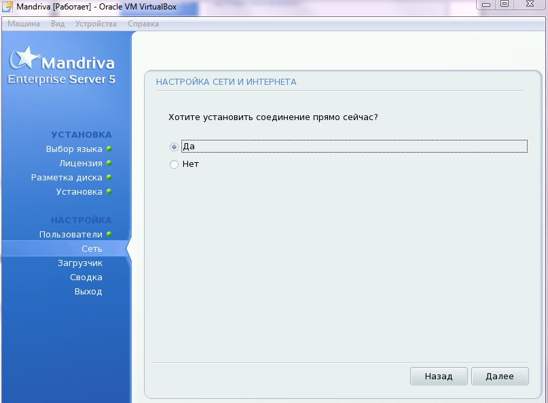Click the "Загрузчик" step in sidebar

(80, 263)
